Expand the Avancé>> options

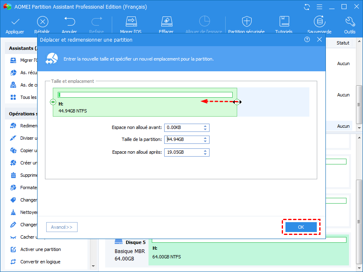pos(62,227)
